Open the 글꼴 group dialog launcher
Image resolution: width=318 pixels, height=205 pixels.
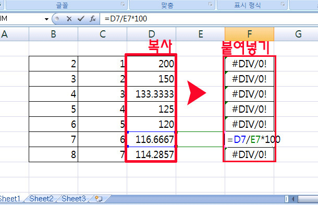click(x=123, y=4)
